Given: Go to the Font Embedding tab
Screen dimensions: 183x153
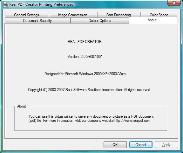Looking at the screenshot, I should [119, 15].
